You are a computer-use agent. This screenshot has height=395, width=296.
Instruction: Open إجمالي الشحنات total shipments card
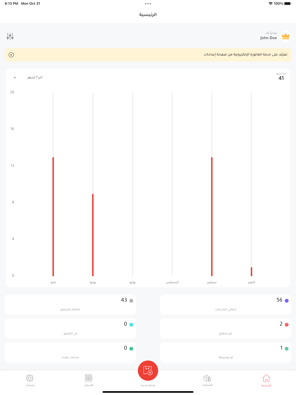point(226,304)
